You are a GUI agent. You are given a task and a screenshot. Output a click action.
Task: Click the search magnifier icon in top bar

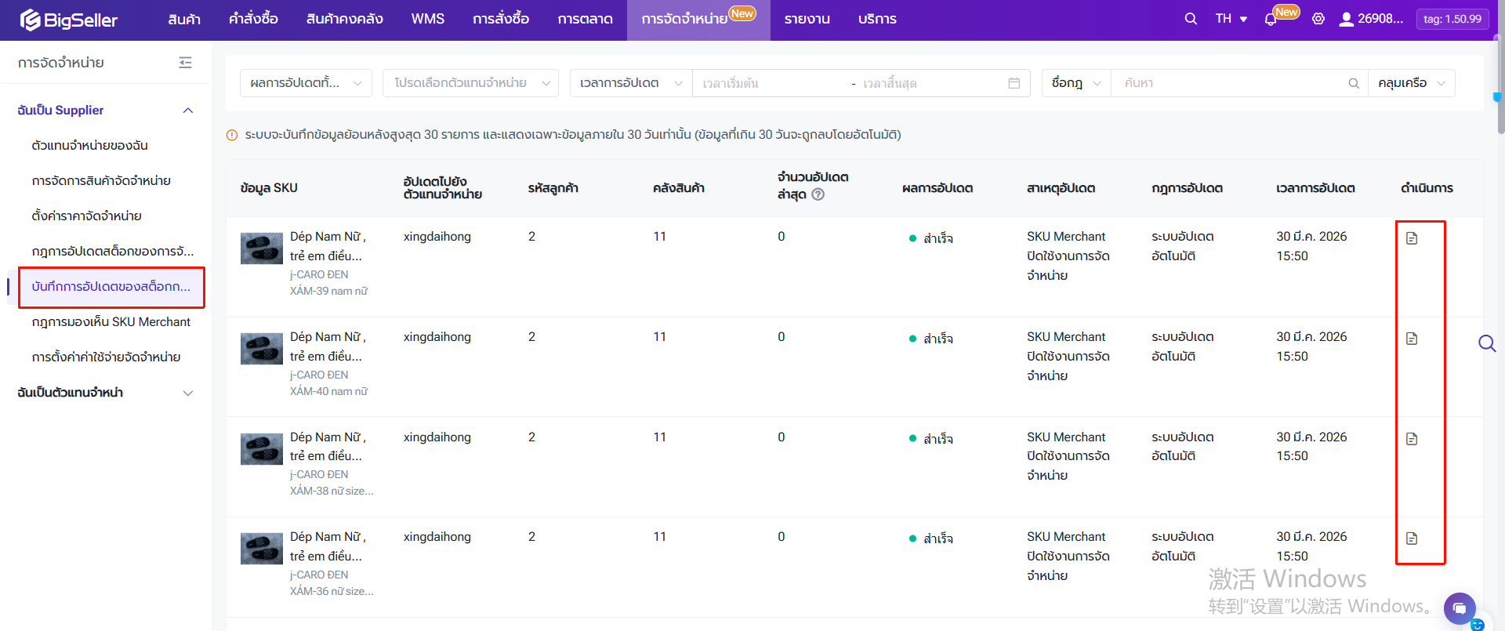(1191, 19)
